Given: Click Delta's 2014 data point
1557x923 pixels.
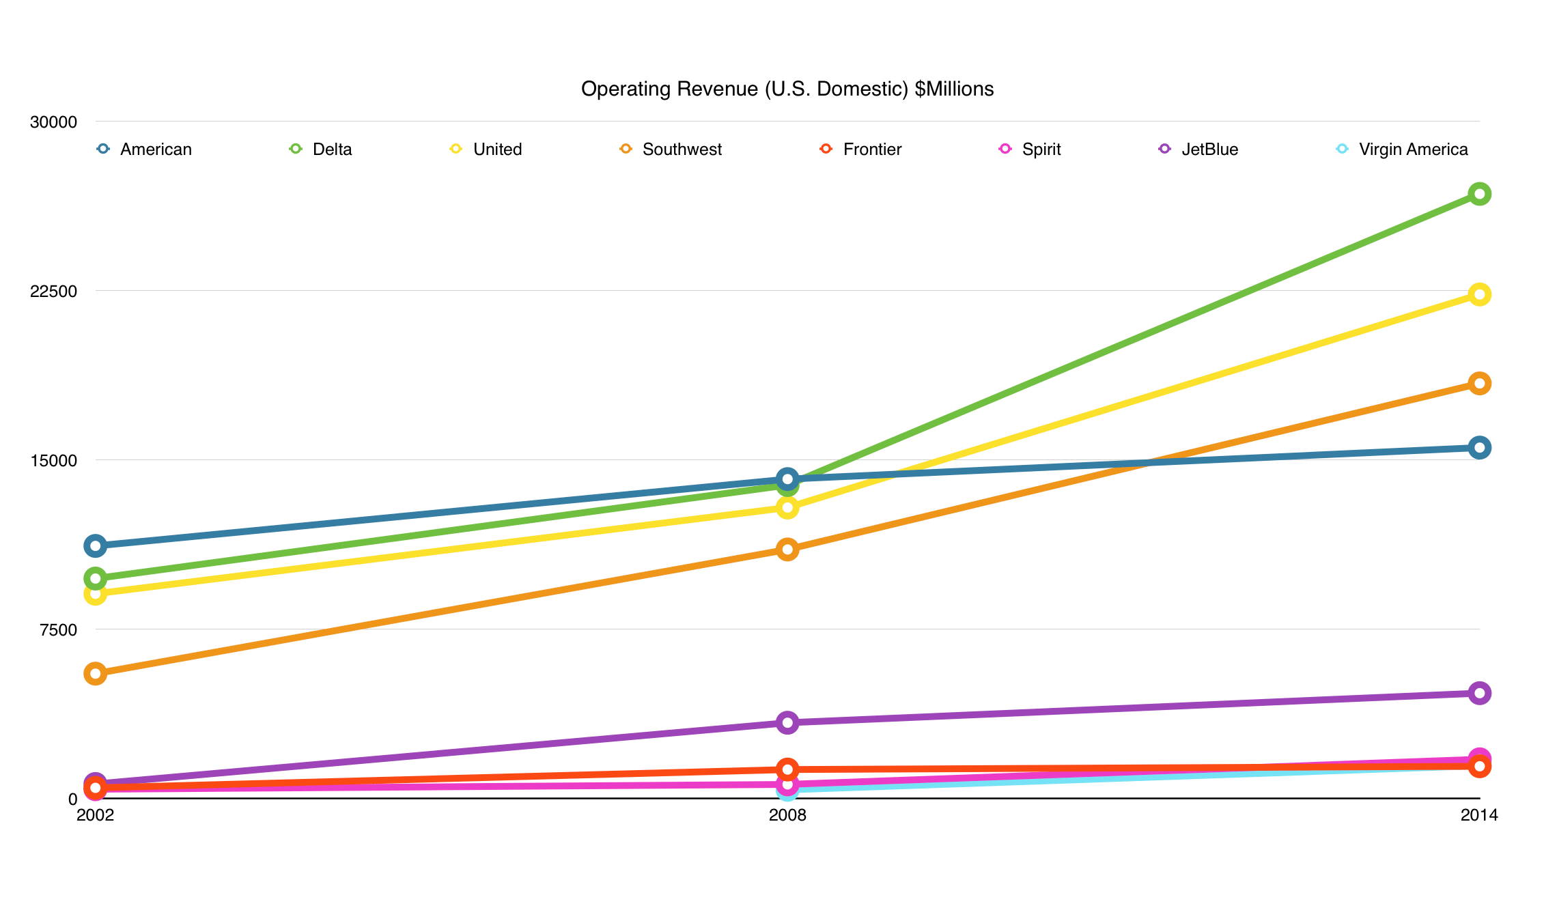Looking at the screenshot, I should click(x=1479, y=195).
